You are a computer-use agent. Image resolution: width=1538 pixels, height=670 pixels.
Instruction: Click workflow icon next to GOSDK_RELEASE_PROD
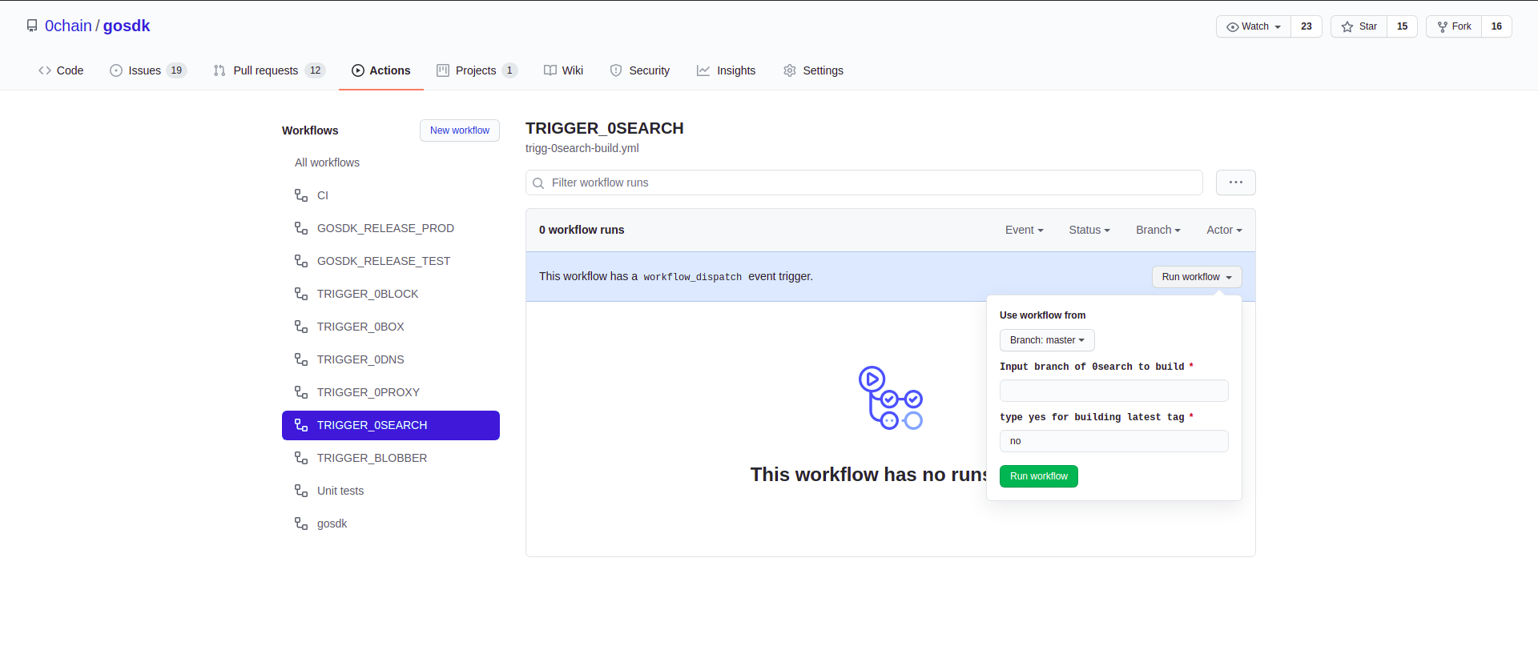coord(301,228)
